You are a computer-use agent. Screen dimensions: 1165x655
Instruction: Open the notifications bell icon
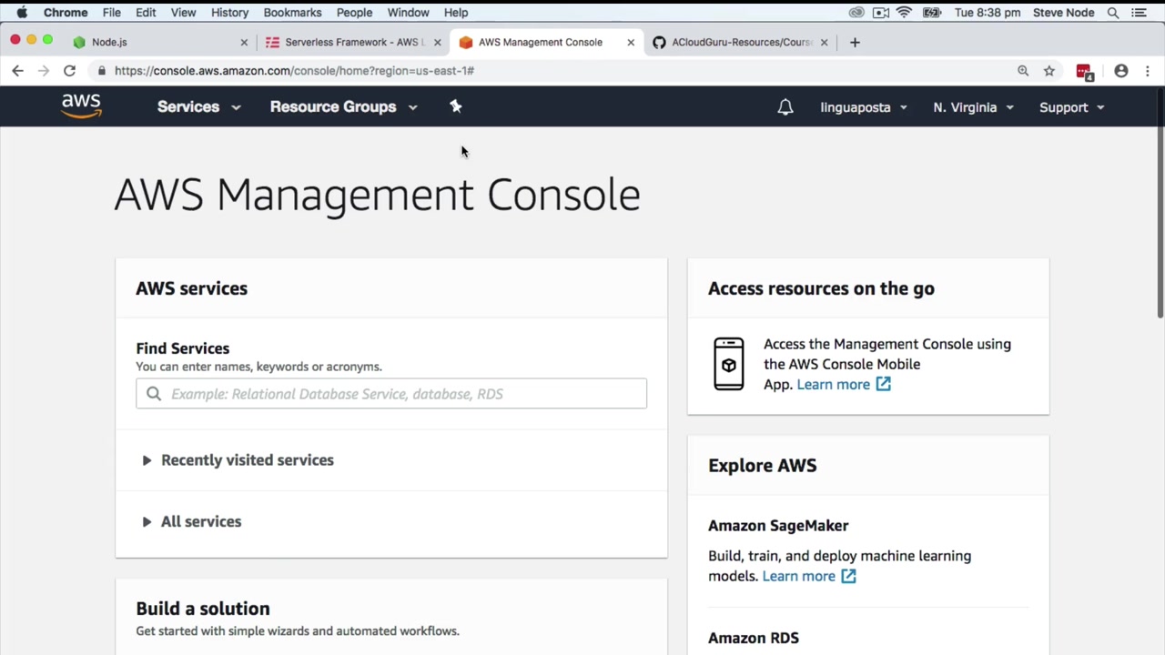(x=785, y=107)
